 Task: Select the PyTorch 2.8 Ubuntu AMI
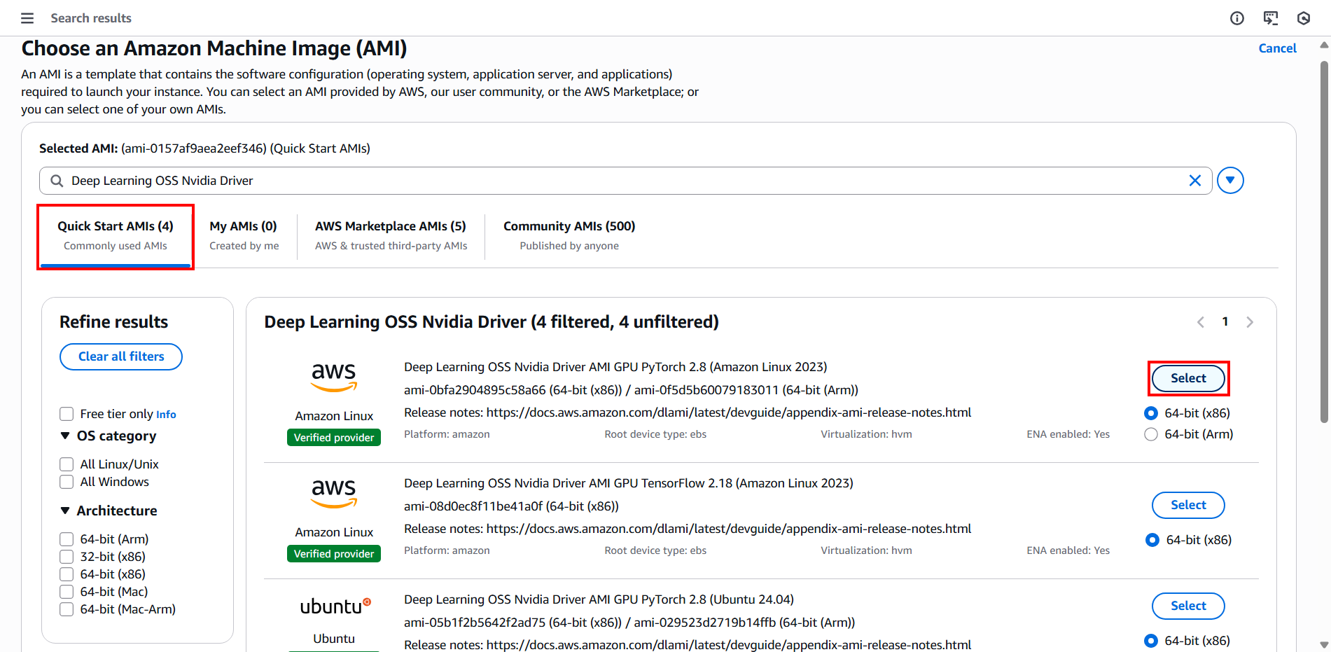[1188, 606]
